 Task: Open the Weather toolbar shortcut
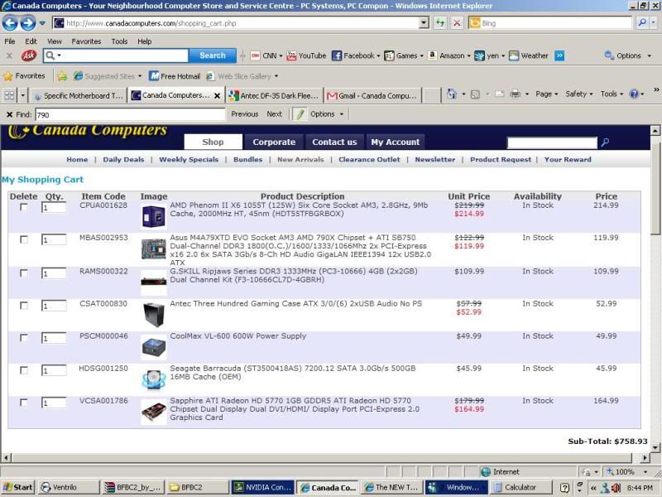(x=528, y=55)
